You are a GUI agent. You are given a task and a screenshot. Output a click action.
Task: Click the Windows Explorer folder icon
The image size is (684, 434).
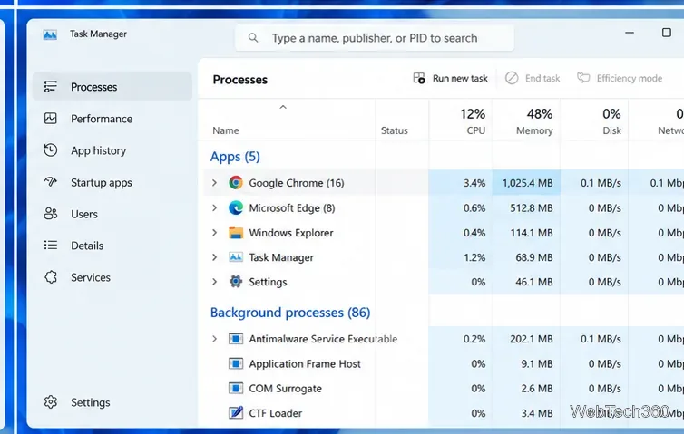coord(236,233)
